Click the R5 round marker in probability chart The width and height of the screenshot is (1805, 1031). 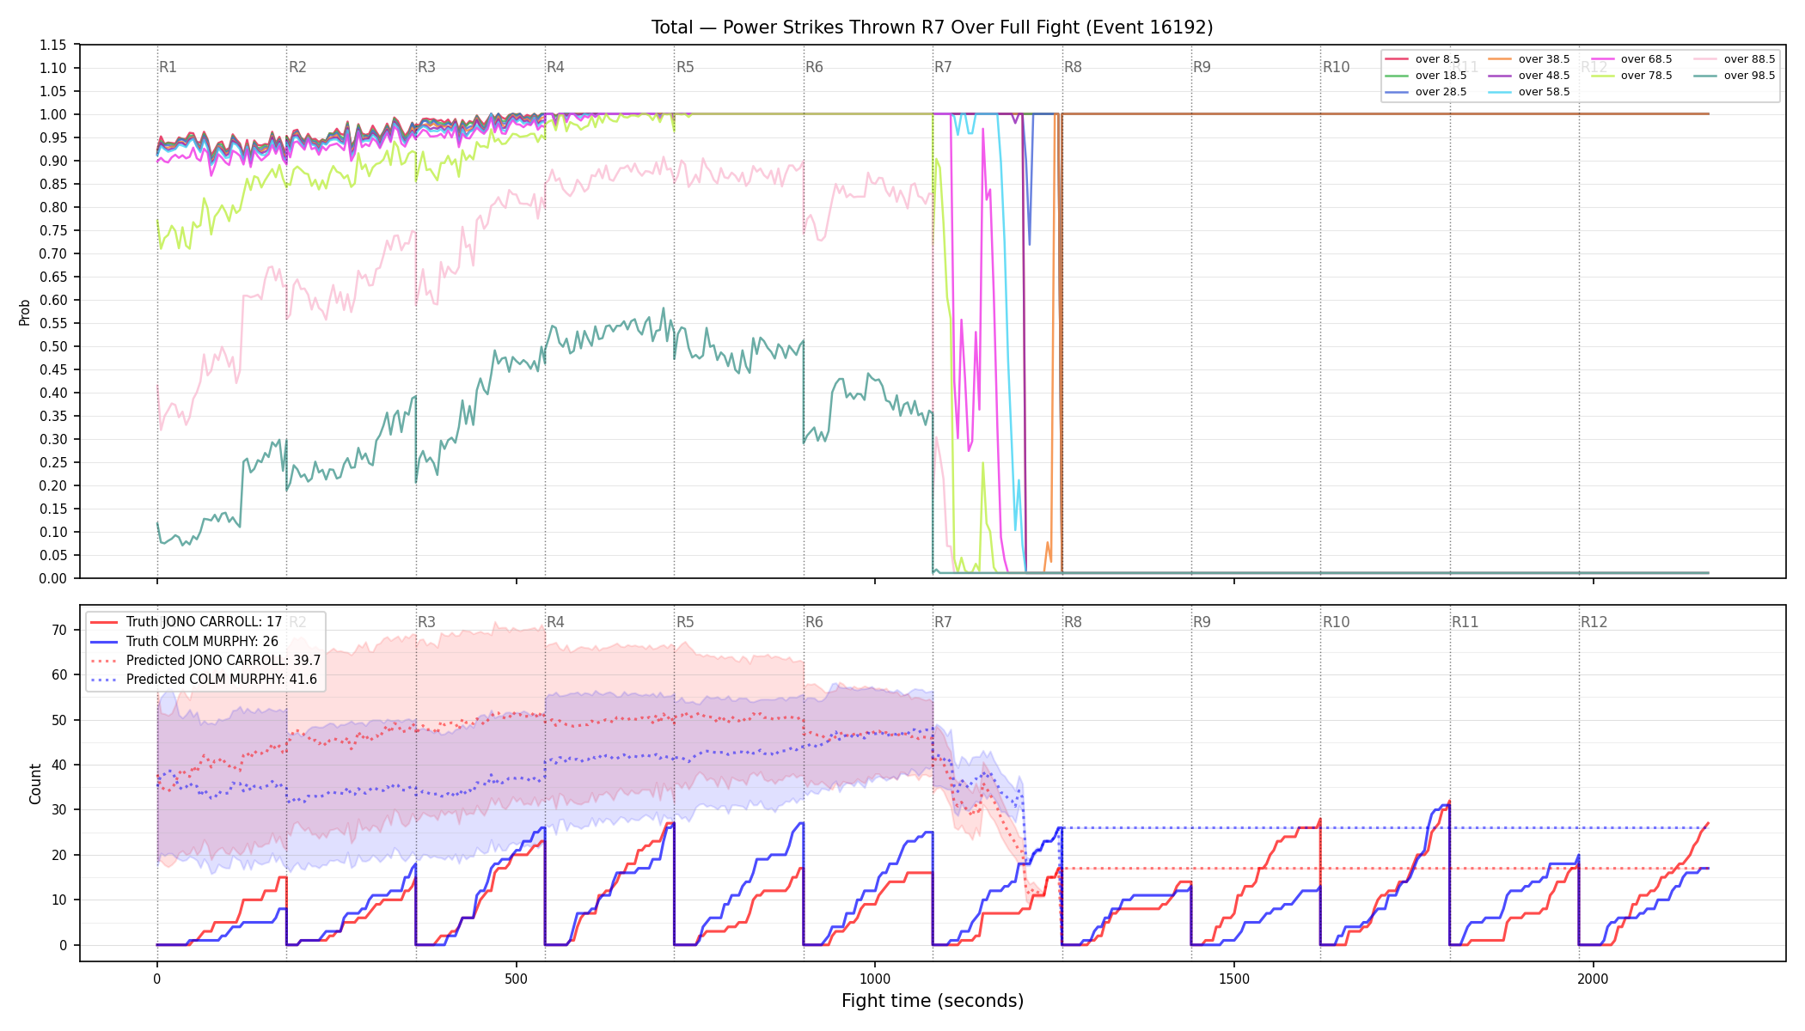pos(685,67)
